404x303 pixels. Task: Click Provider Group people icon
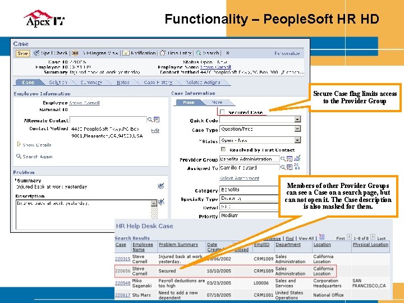coord(297,158)
